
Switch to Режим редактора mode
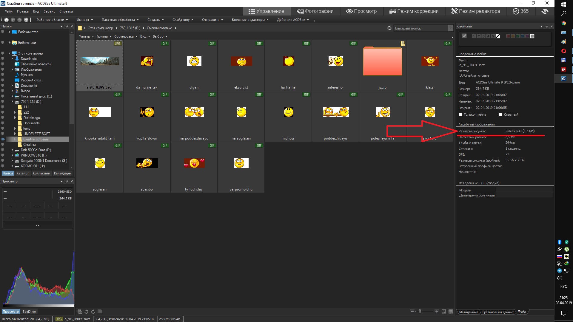point(475,11)
